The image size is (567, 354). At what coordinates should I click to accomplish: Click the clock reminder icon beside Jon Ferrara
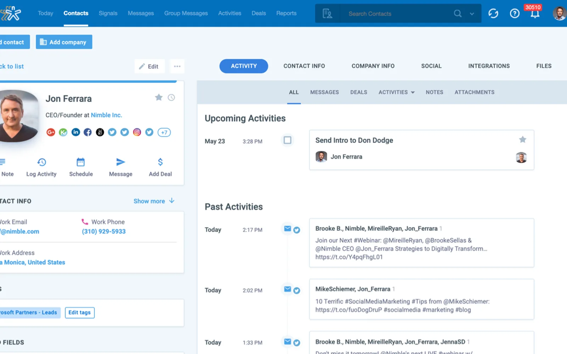pyautogui.click(x=171, y=97)
